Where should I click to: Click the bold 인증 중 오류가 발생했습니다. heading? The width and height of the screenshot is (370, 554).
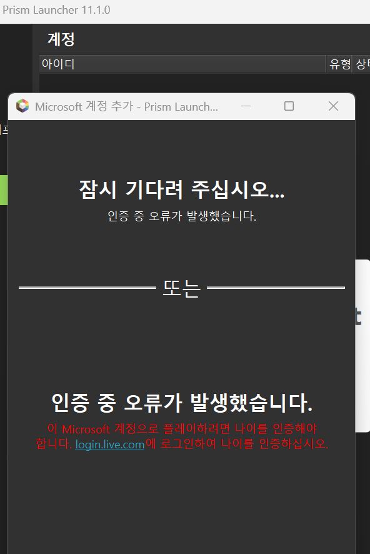click(x=182, y=403)
